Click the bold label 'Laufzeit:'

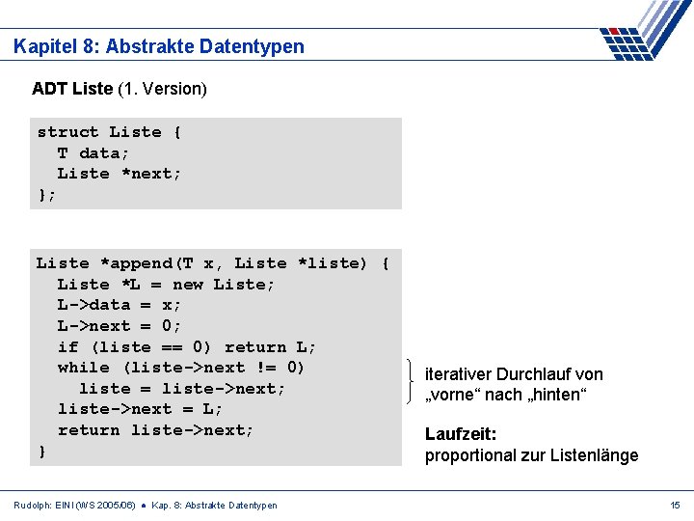(x=461, y=434)
